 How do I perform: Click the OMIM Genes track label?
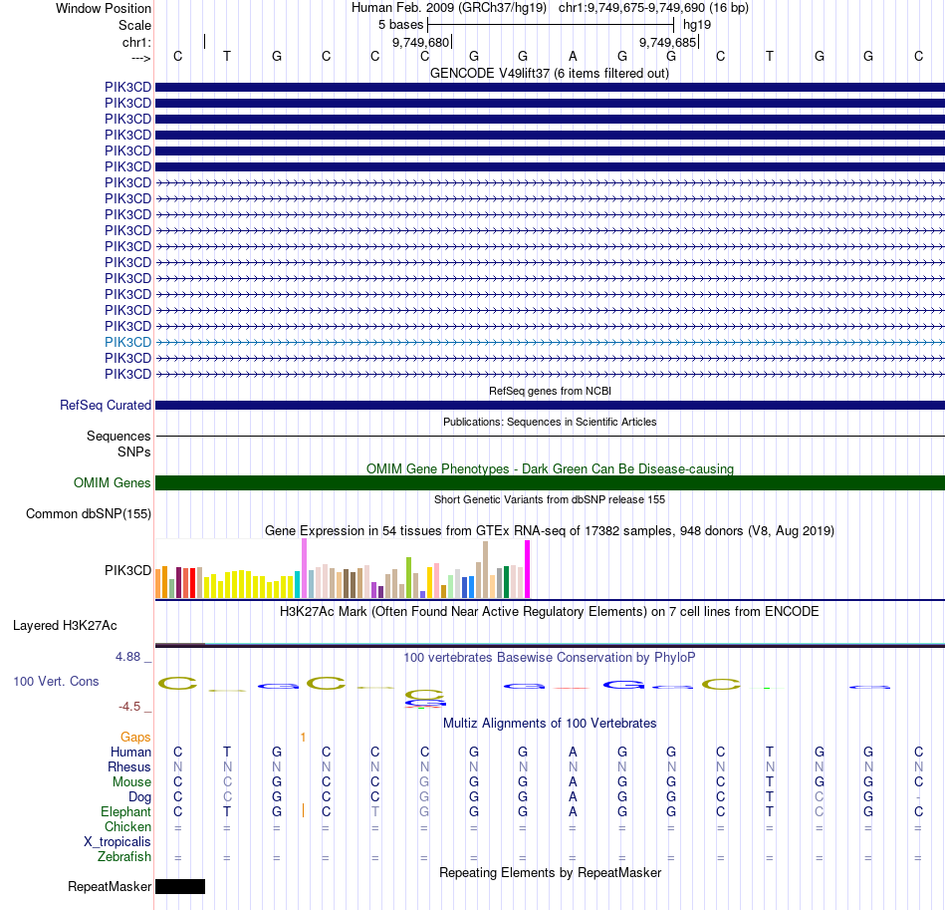[x=113, y=483]
